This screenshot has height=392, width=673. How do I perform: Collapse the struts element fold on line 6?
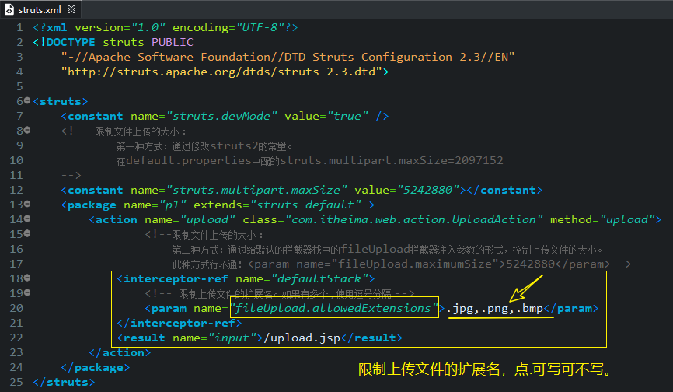27,100
